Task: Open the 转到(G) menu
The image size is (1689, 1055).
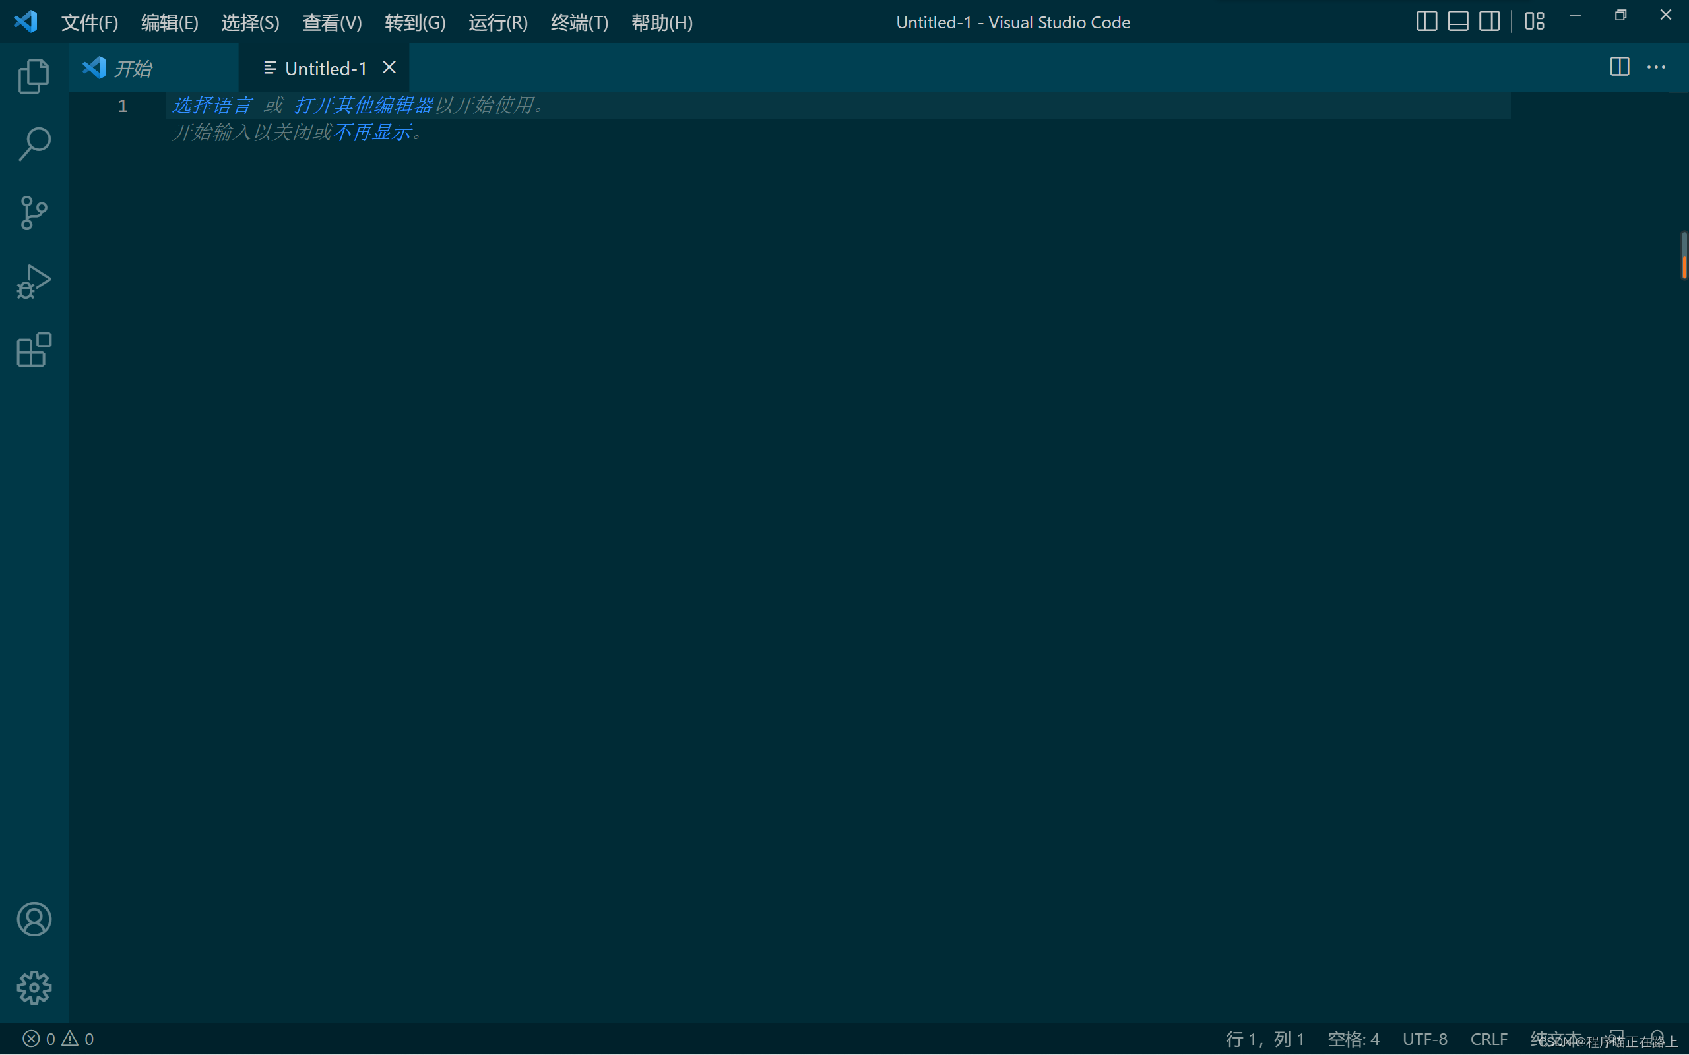Action: pyautogui.click(x=414, y=22)
